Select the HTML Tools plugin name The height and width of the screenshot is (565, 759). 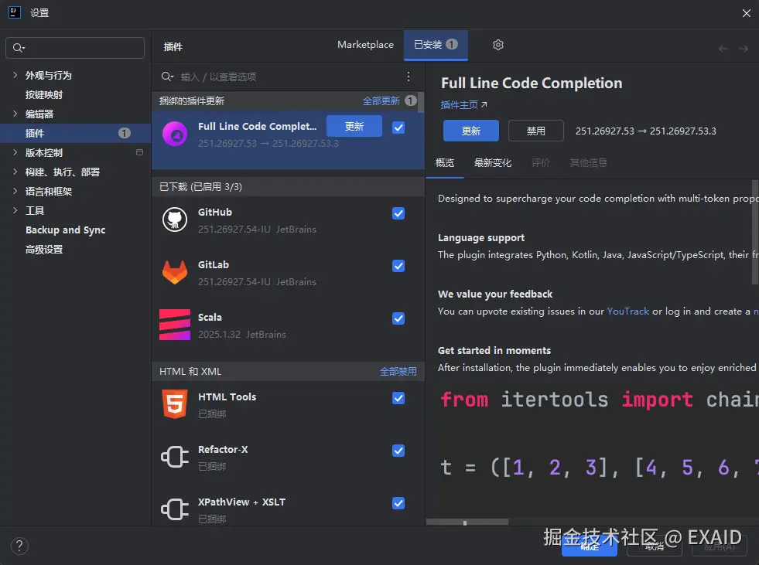point(227,397)
